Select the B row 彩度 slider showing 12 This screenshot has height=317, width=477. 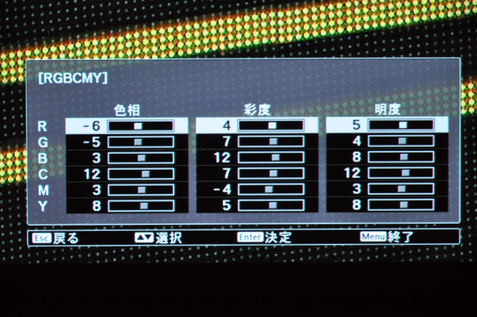coord(271,158)
